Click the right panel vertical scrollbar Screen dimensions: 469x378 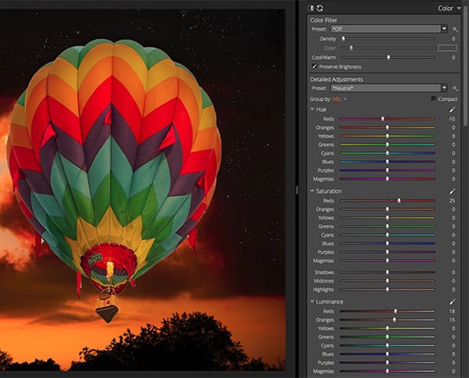click(x=465, y=66)
